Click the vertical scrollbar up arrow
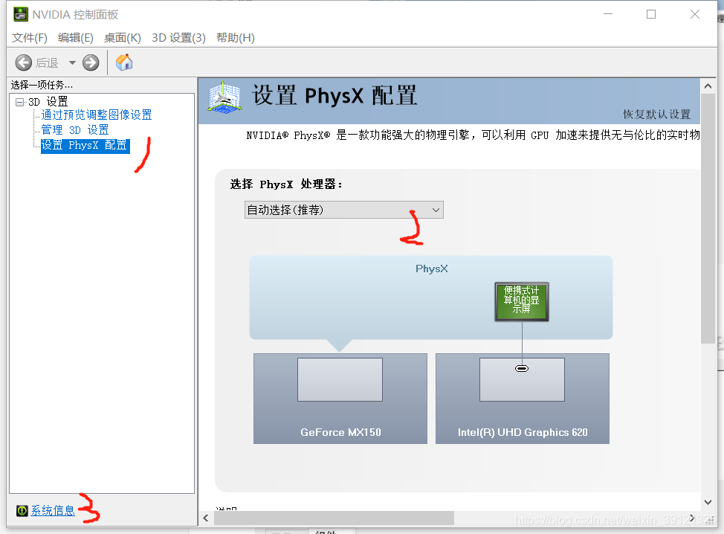The image size is (724, 534). 708,86
